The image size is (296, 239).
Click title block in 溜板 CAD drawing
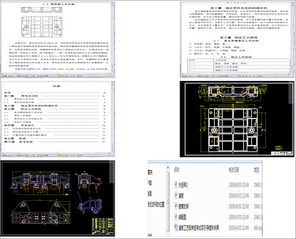(x=282, y=153)
